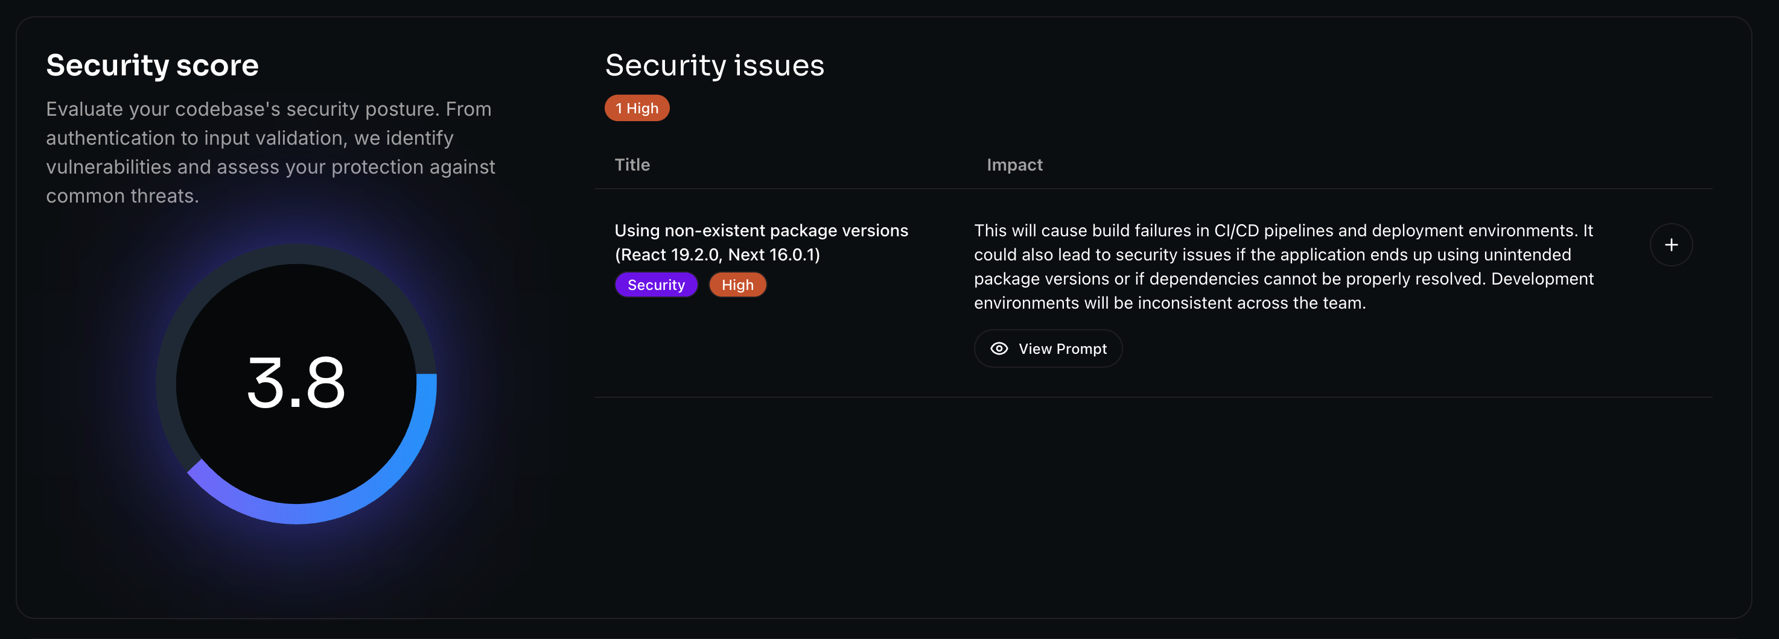Click the 1 High issue count badge
Viewport: 1779px width, 639px height.
[x=637, y=108]
